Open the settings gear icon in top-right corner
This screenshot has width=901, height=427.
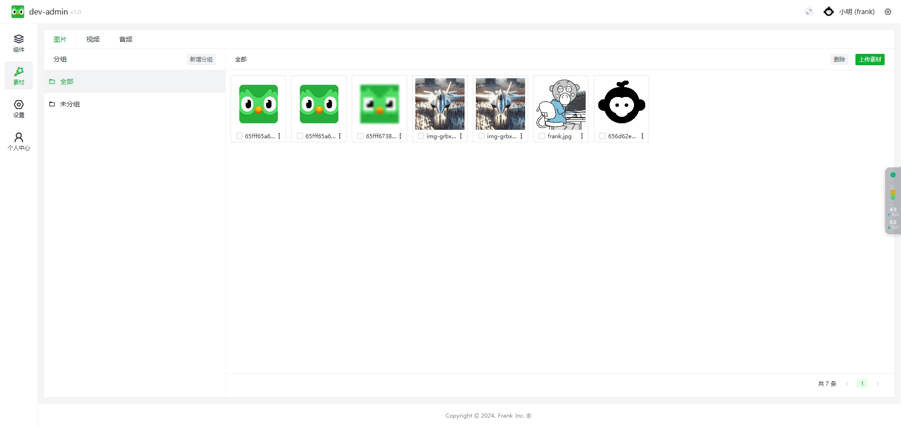coord(888,12)
